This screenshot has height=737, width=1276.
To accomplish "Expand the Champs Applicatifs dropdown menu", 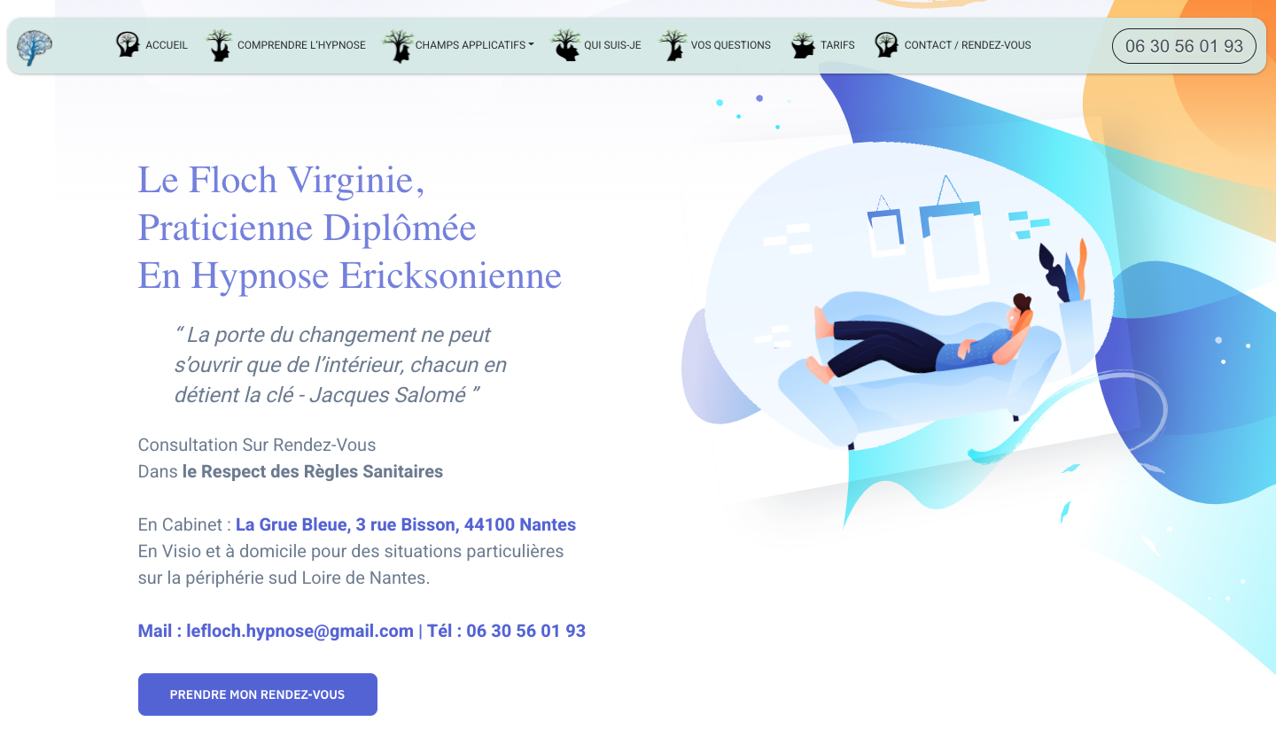I will tap(474, 45).
